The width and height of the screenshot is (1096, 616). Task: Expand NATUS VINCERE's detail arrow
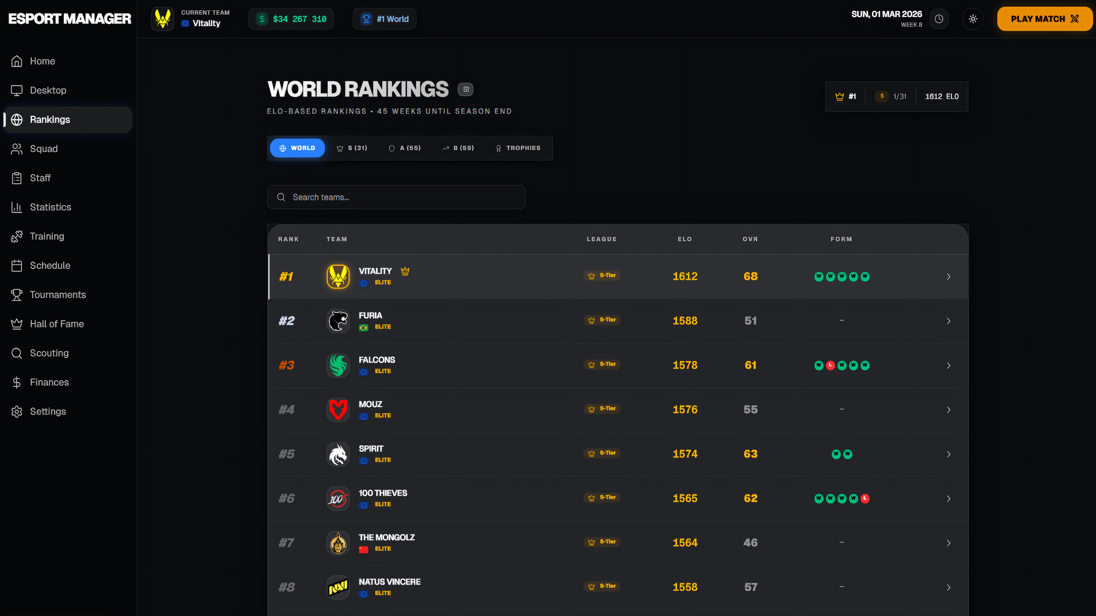pyautogui.click(x=949, y=587)
